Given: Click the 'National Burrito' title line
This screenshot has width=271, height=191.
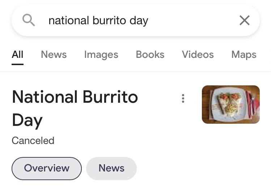Looking at the screenshot, I should click(75, 97).
